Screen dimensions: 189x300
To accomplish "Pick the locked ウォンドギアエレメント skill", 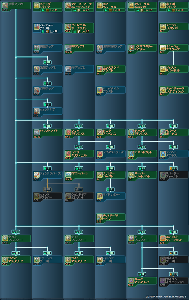I will click(x=79, y=197).
